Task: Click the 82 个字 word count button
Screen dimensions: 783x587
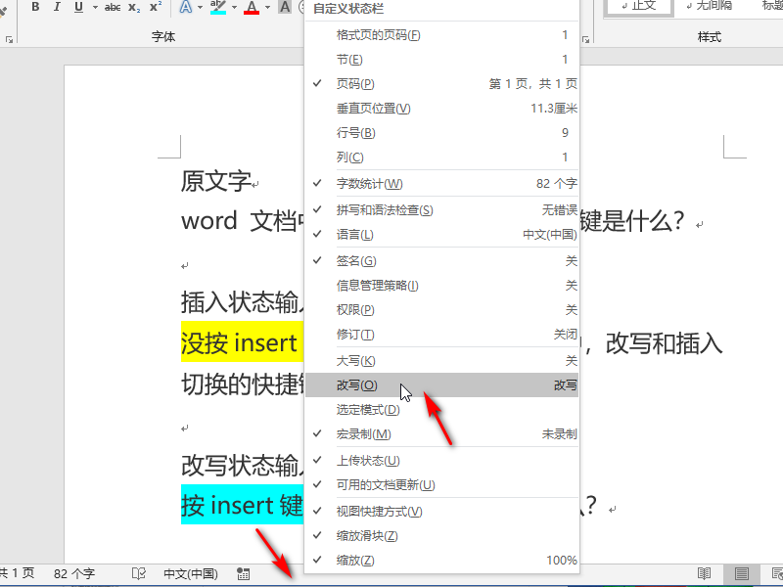Action: (74, 573)
